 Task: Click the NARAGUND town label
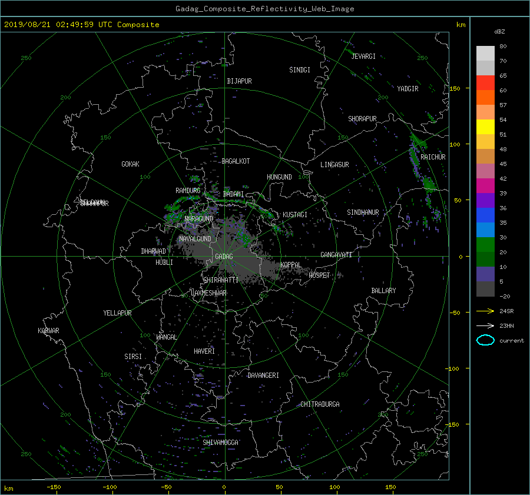[x=199, y=218]
